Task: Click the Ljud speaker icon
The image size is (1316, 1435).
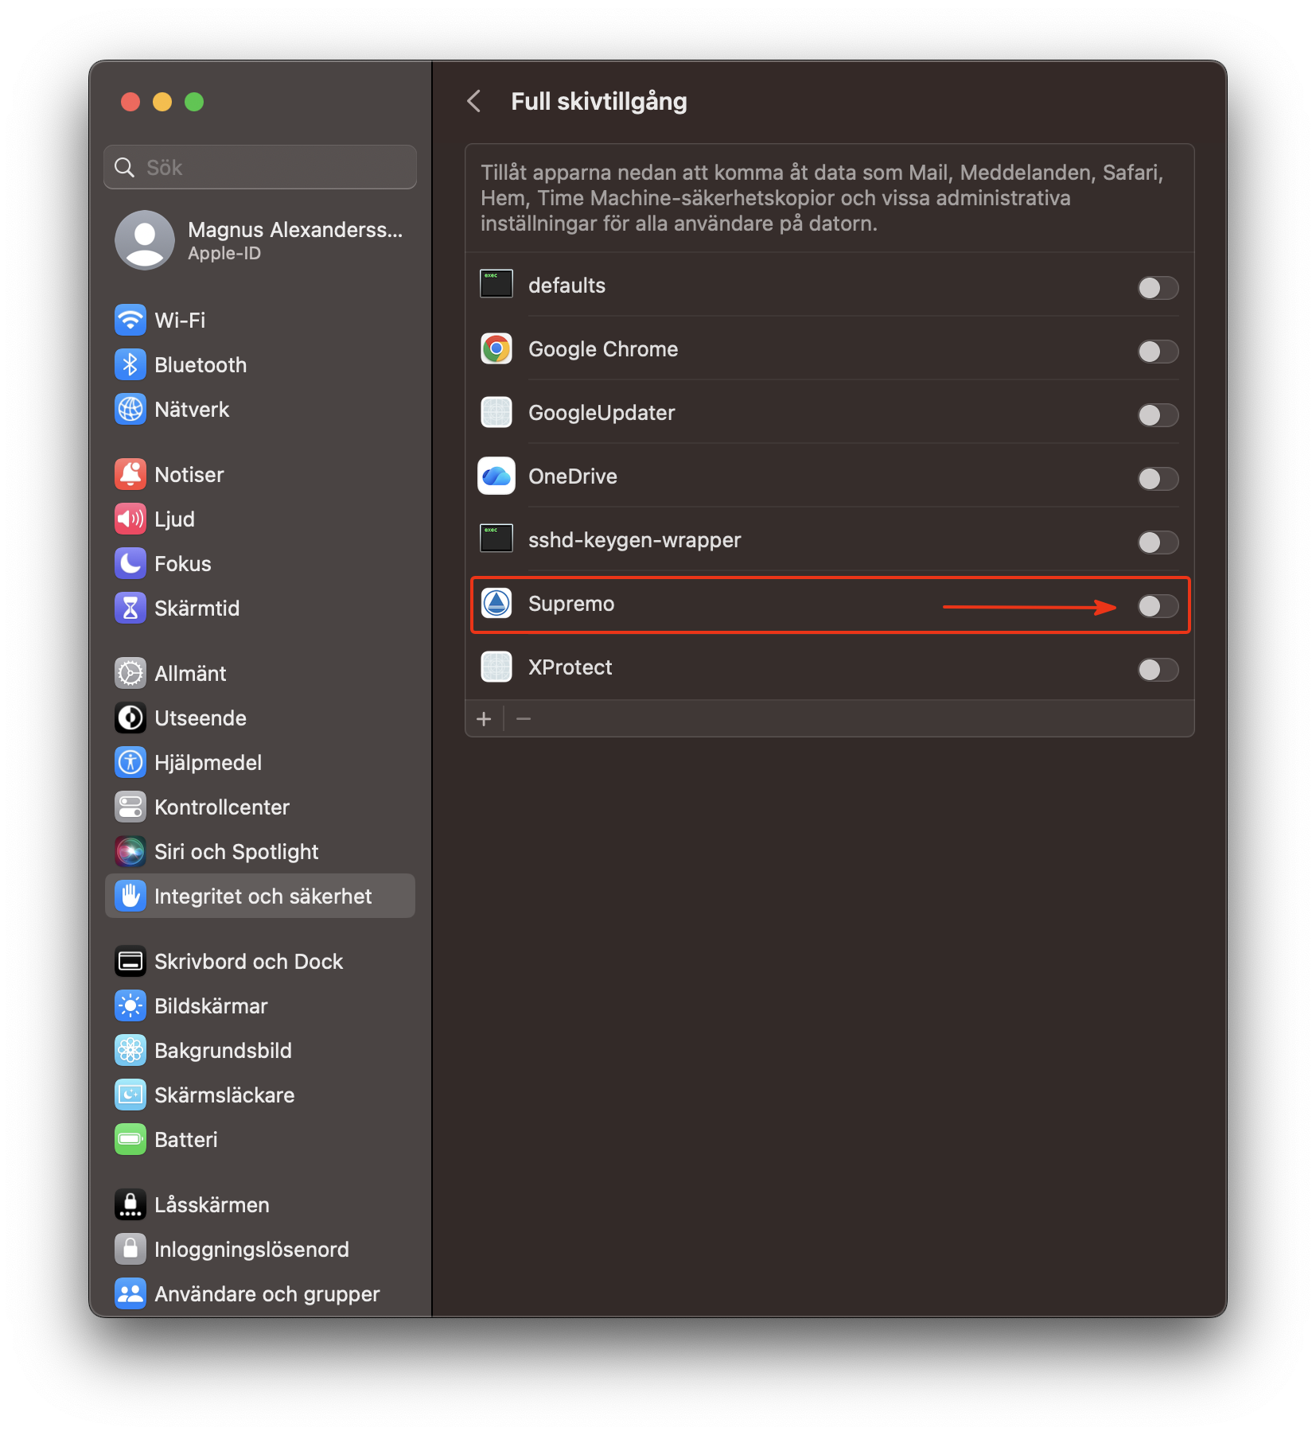Action: pyautogui.click(x=130, y=519)
